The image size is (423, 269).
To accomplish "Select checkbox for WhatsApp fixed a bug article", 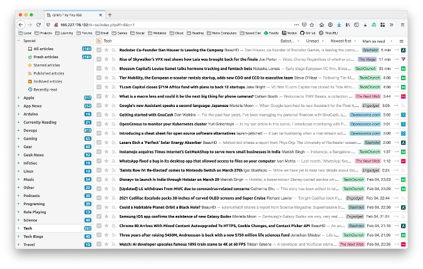I will [x=99, y=161].
